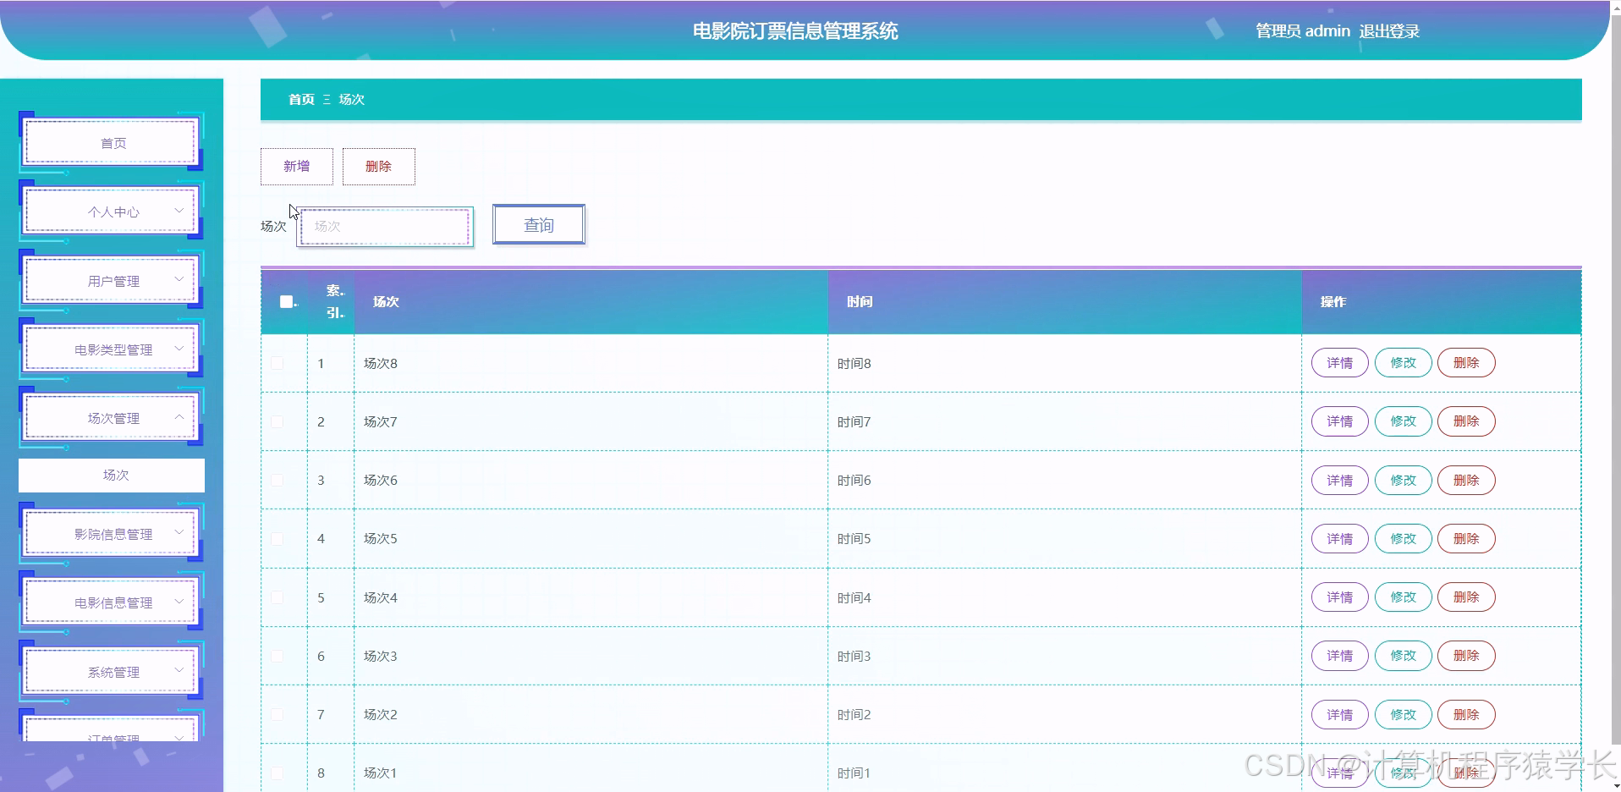The height and width of the screenshot is (792, 1621).
Task: View 详情 for 场次8
Action: pyautogui.click(x=1340, y=363)
